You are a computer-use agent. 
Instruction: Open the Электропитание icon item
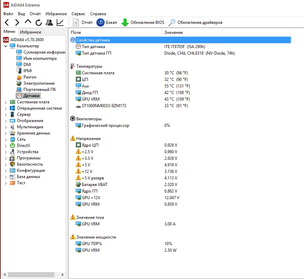[x=19, y=83]
